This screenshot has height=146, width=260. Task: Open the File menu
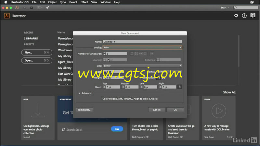tap(34, 2)
